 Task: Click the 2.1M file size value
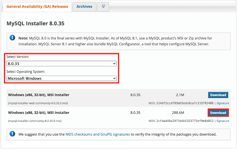pos(180,95)
